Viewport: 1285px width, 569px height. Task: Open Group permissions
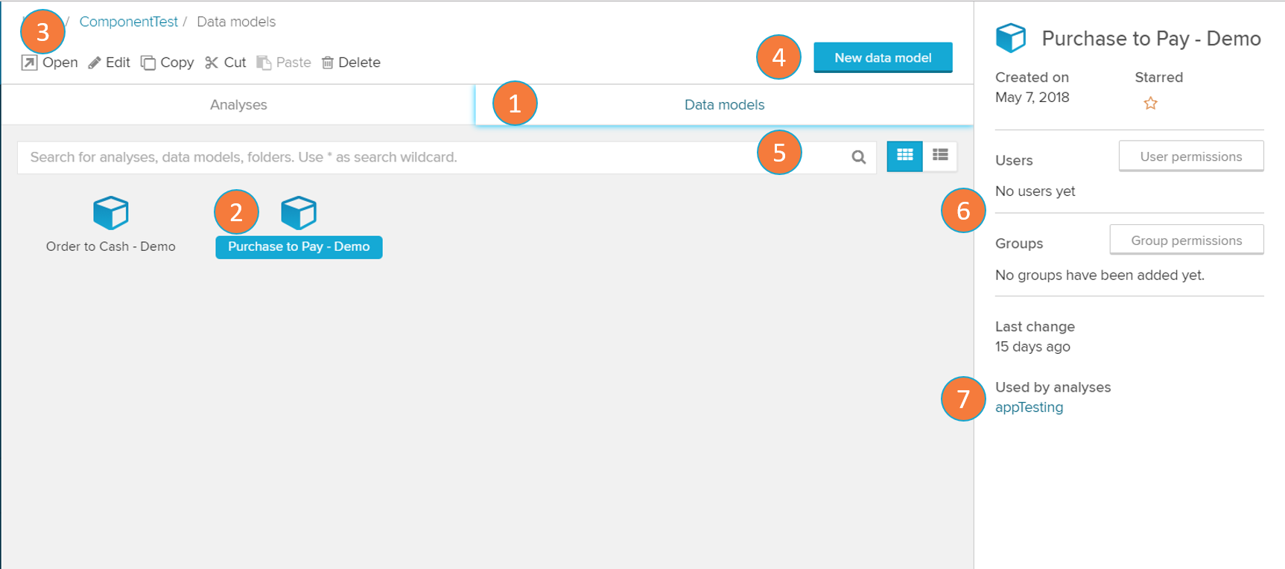click(1186, 241)
